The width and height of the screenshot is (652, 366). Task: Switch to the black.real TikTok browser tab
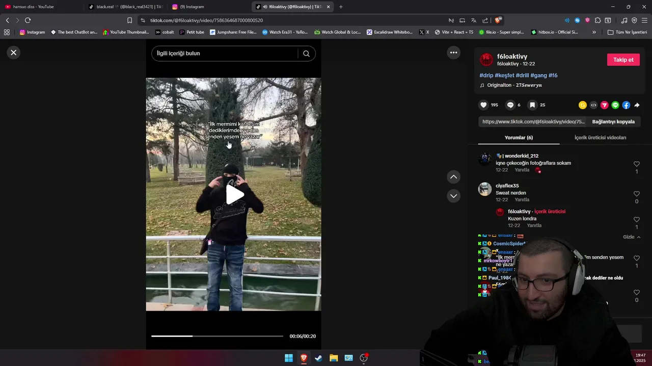coord(125,7)
